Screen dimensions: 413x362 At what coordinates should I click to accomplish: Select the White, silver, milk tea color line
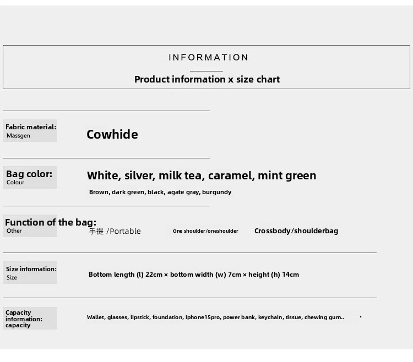(202, 175)
